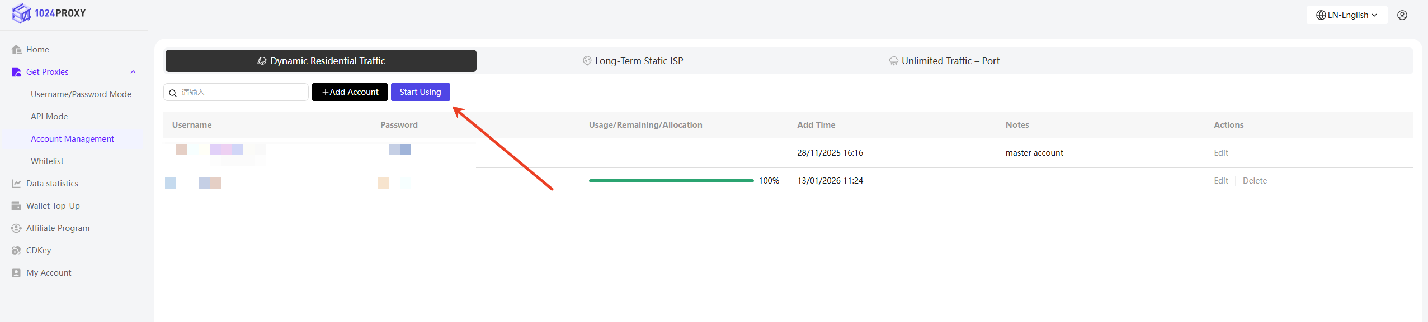
Task: Click the Start Using button
Action: pyautogui.click(x=420, y=92)
